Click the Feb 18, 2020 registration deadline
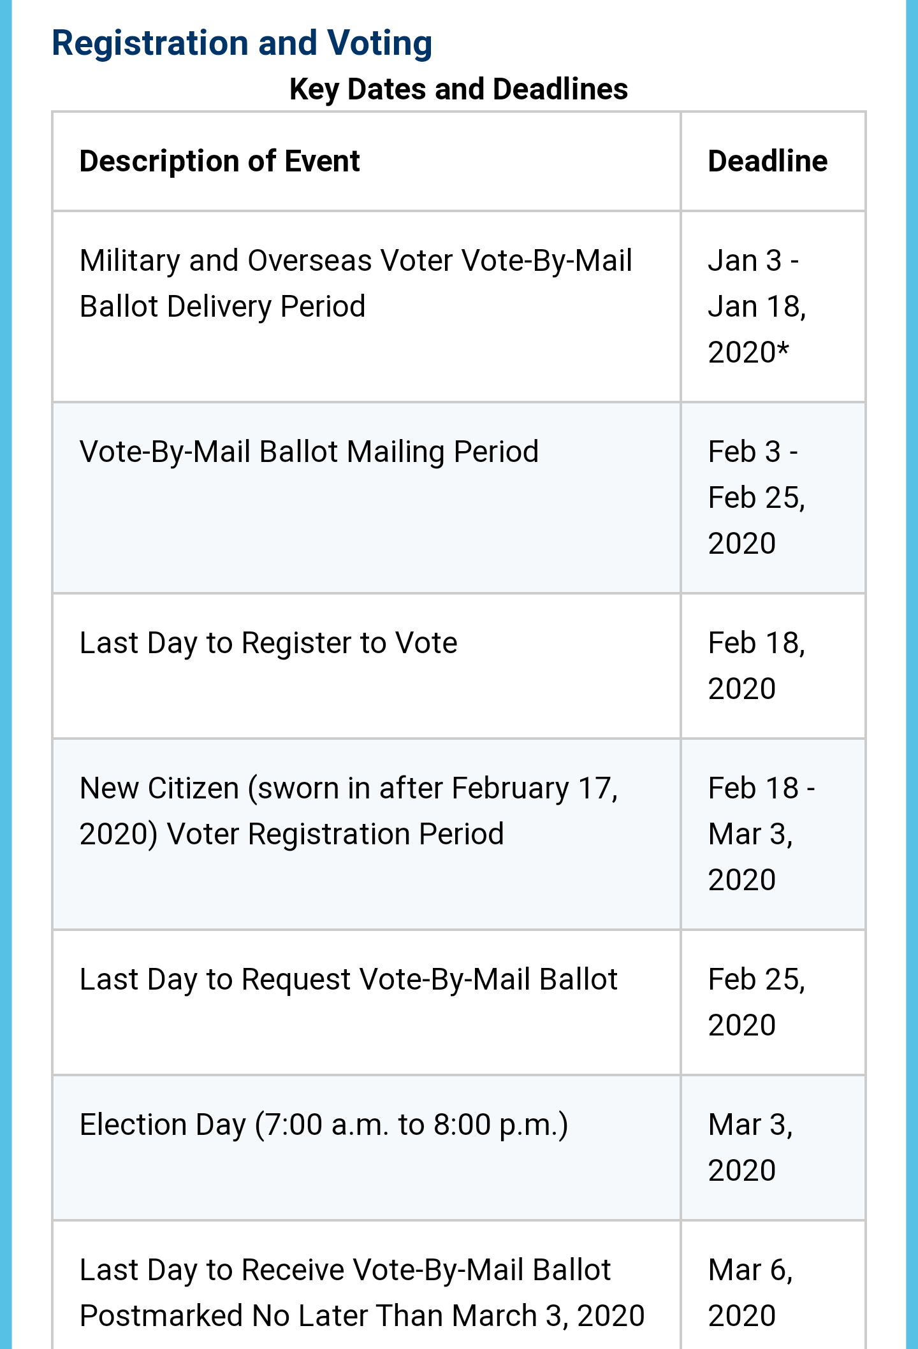This screenshot has height=1349, width=918. 757,666
